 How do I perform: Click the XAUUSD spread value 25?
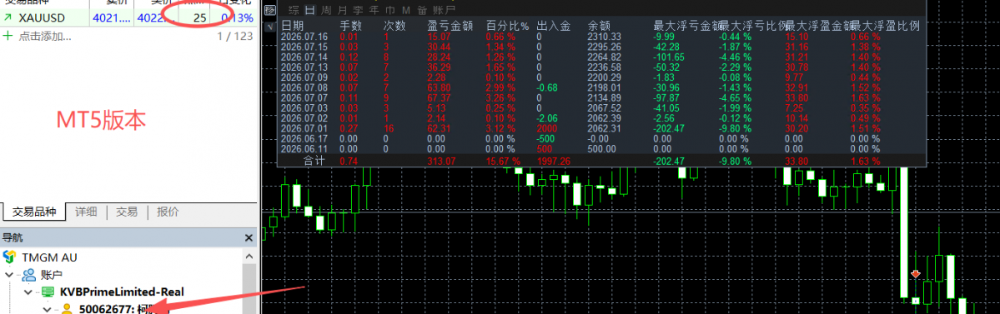199,17
